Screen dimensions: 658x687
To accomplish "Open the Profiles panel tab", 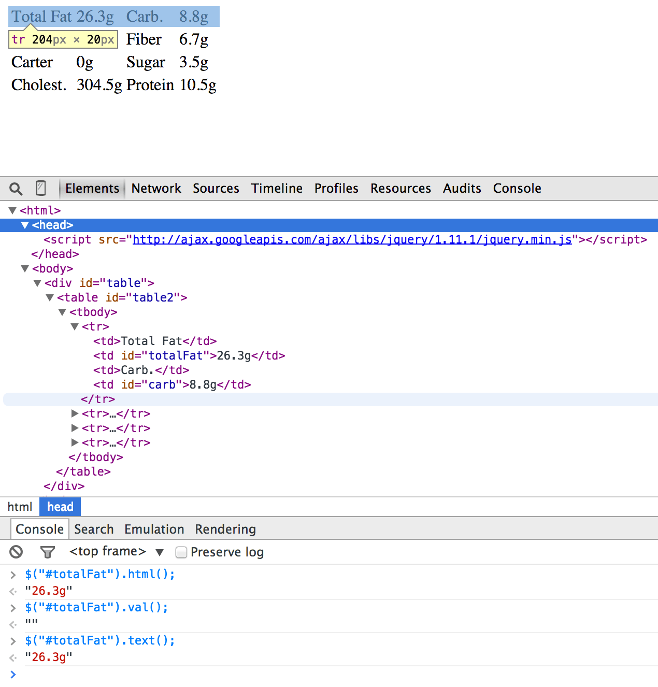I will tap(336, 188).
